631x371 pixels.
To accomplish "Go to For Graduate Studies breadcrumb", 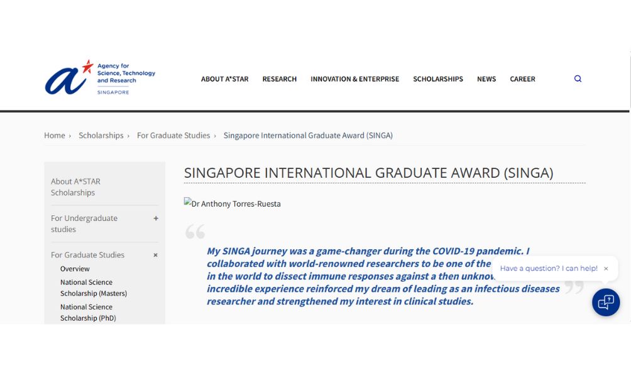I will (173, 136).
